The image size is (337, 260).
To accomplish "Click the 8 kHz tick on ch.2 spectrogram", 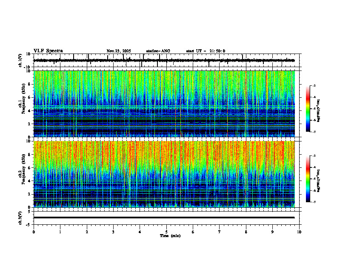I will (30, 155).
